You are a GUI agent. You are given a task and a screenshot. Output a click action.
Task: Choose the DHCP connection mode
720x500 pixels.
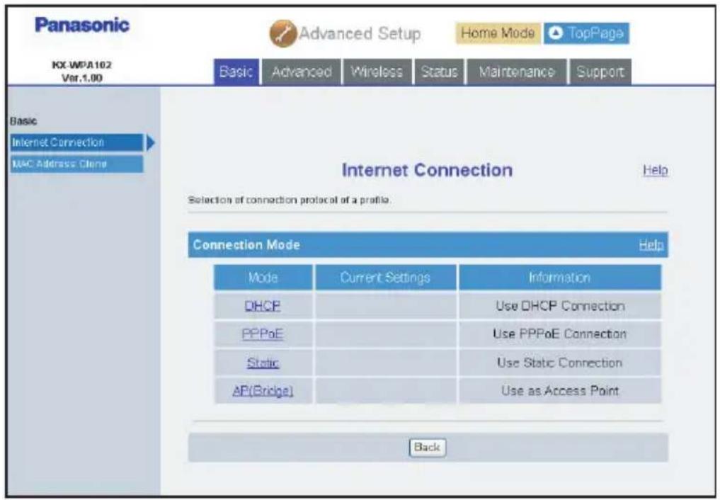[x=262, y=306]
